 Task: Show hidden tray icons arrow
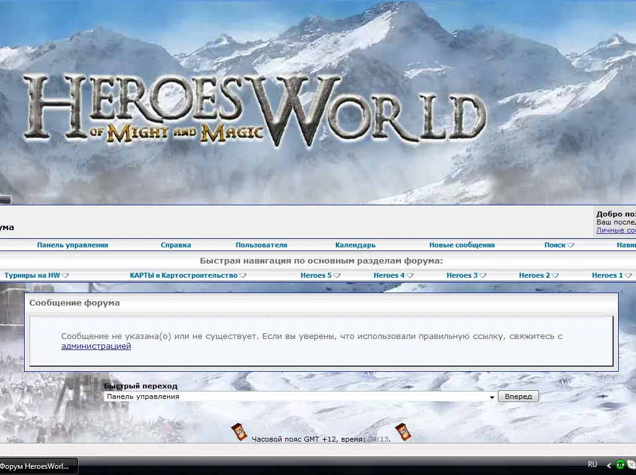coord(609,465)
